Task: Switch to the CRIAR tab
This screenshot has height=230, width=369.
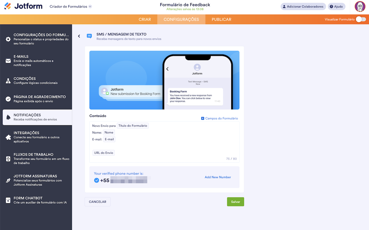Action: (145, 19)
